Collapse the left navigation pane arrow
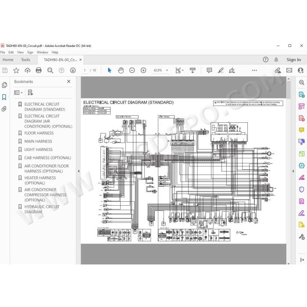307x307 pixels. tap(79, 171)
